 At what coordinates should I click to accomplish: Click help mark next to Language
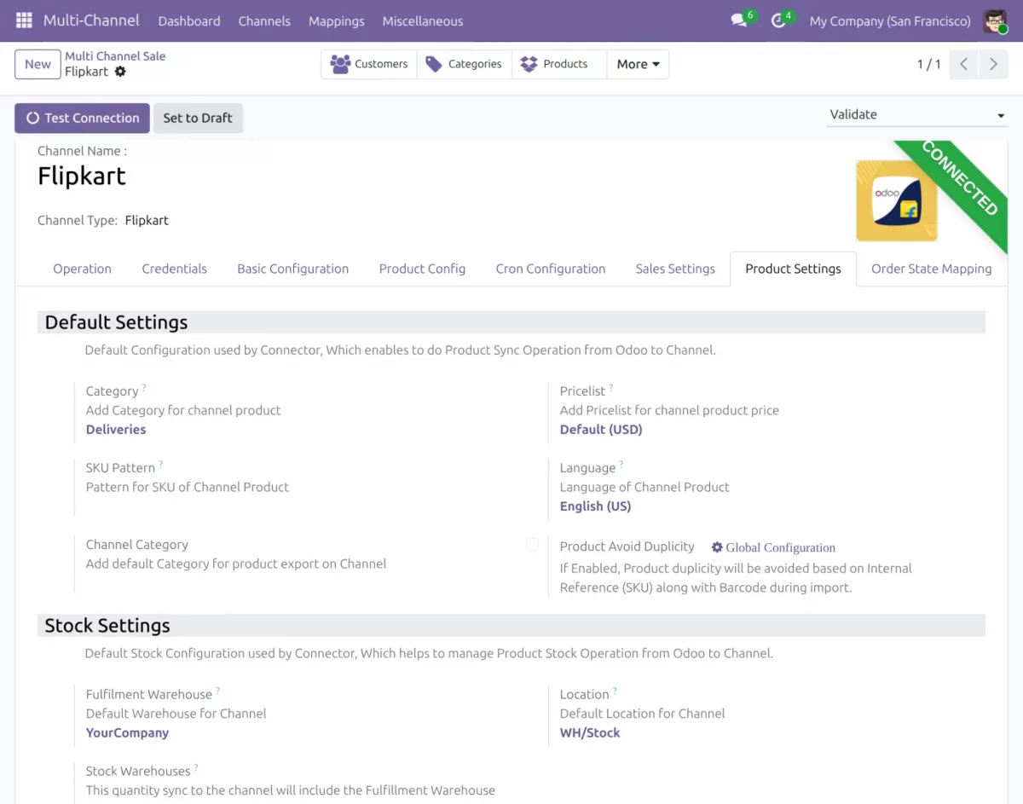click(x=621, y=464)
